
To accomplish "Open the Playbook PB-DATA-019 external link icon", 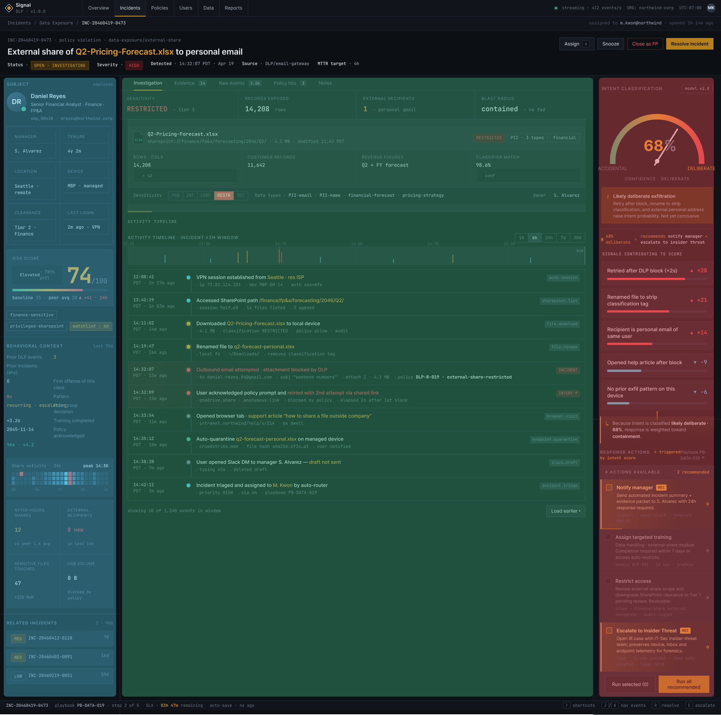I will click(703, 458).
